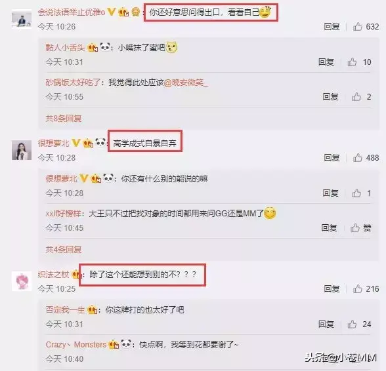
Task: Click 回复 on 织法之杖's comment
Action: (332, 288)
